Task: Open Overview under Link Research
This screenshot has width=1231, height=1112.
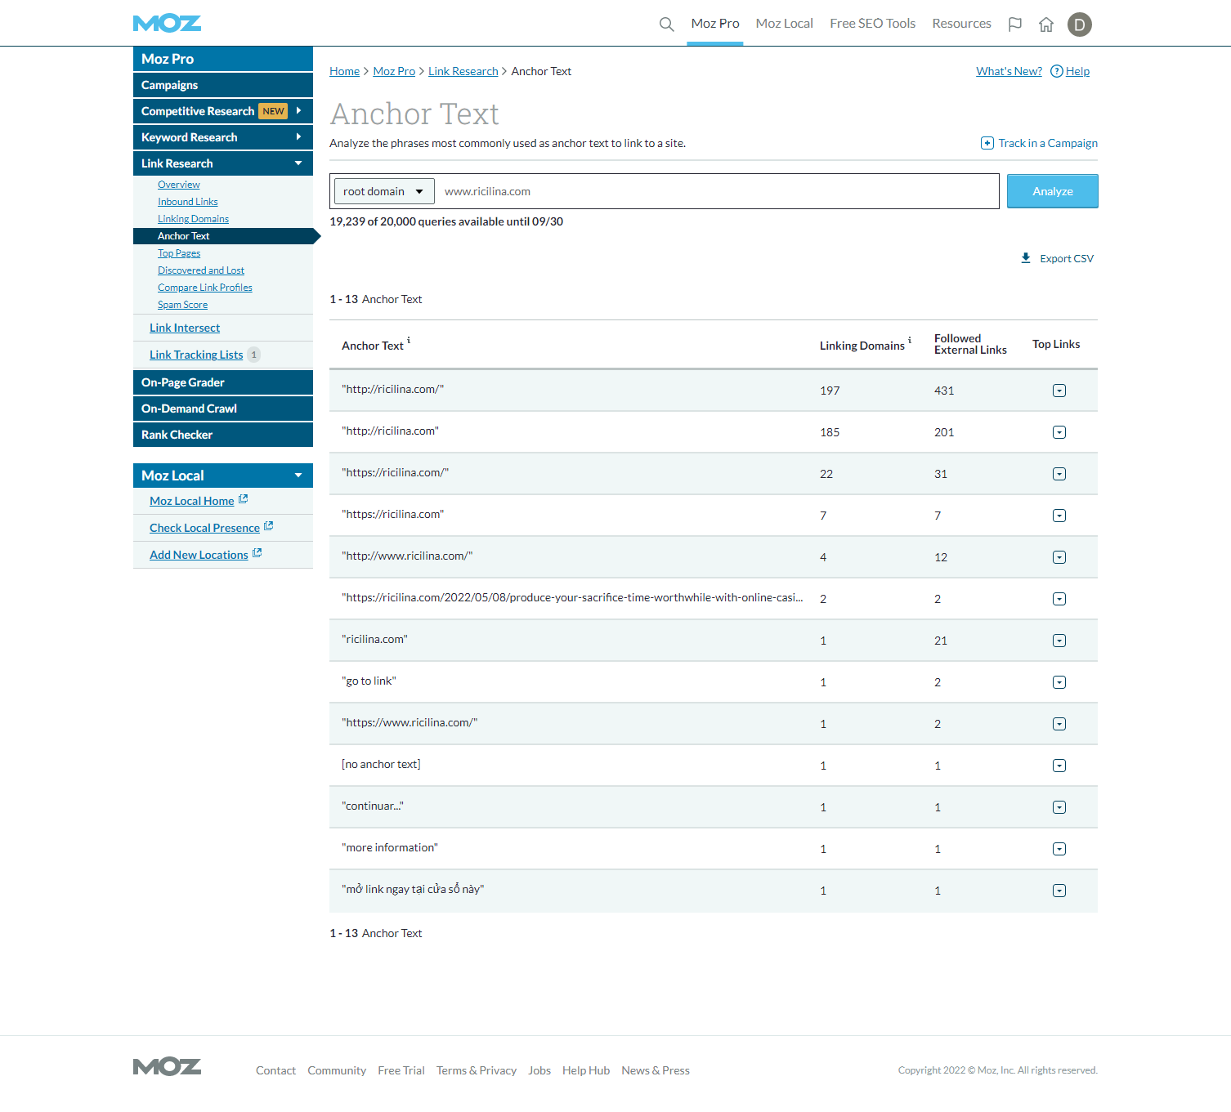Action: [x=179, y=185]
